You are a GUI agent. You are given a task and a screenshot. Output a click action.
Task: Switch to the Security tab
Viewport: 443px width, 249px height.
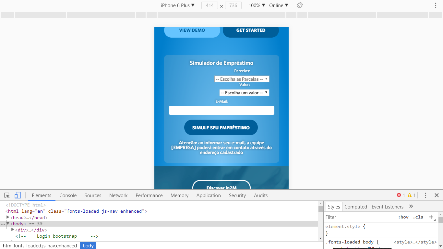[237, 195]
